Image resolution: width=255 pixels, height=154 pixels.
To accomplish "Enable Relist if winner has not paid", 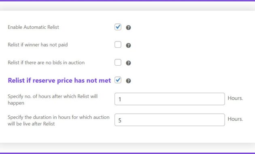I will tap(118, 45).
